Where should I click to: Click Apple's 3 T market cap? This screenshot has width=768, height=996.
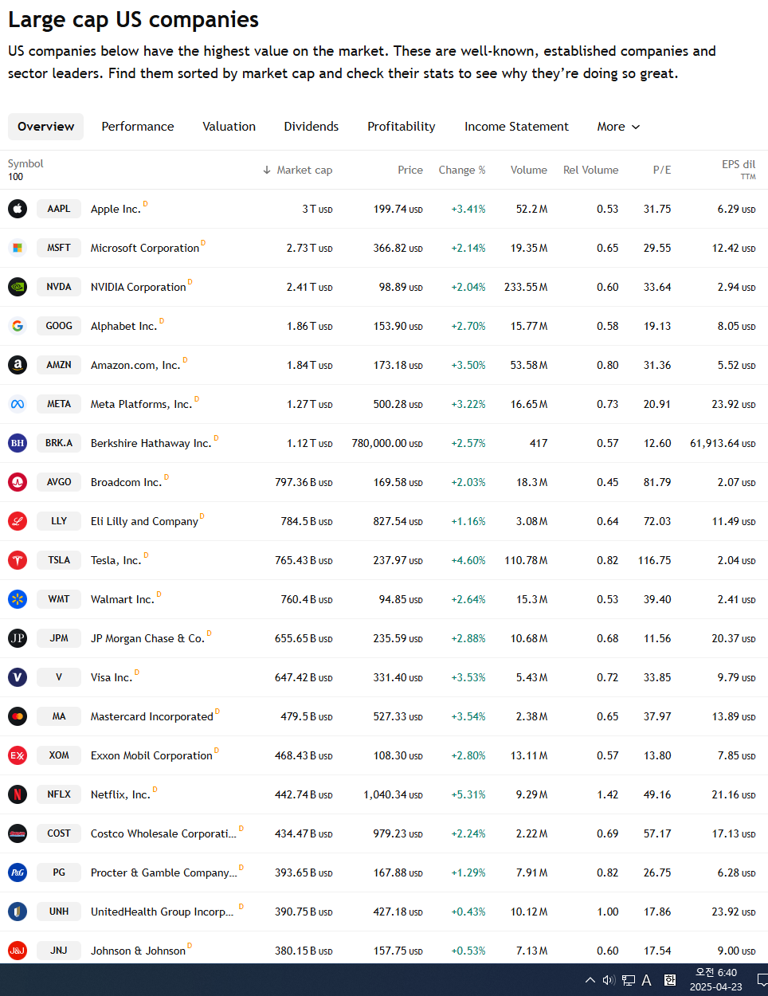317,209
